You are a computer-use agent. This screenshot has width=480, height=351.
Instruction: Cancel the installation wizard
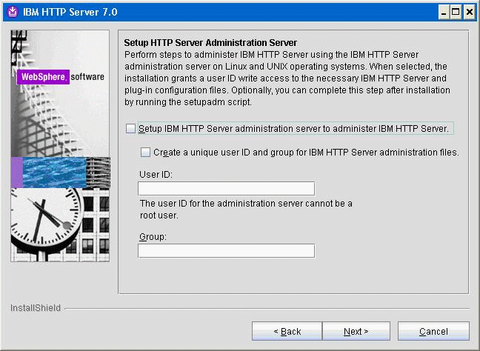(433, 331)
